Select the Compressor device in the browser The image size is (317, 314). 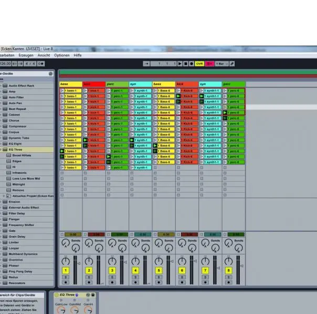17,126
